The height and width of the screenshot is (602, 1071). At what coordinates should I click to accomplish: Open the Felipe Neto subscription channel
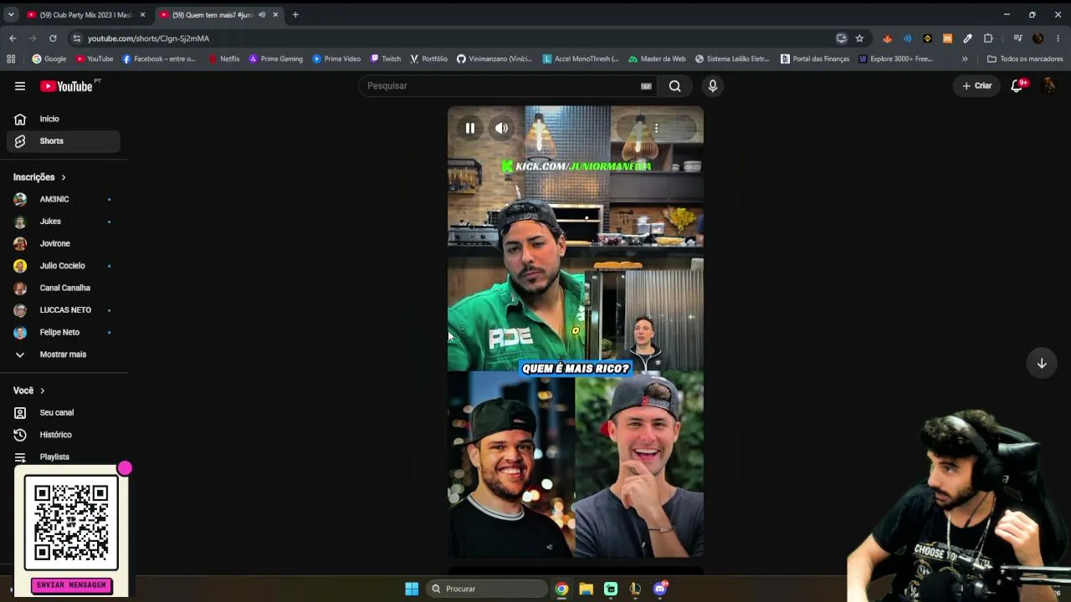64,332
